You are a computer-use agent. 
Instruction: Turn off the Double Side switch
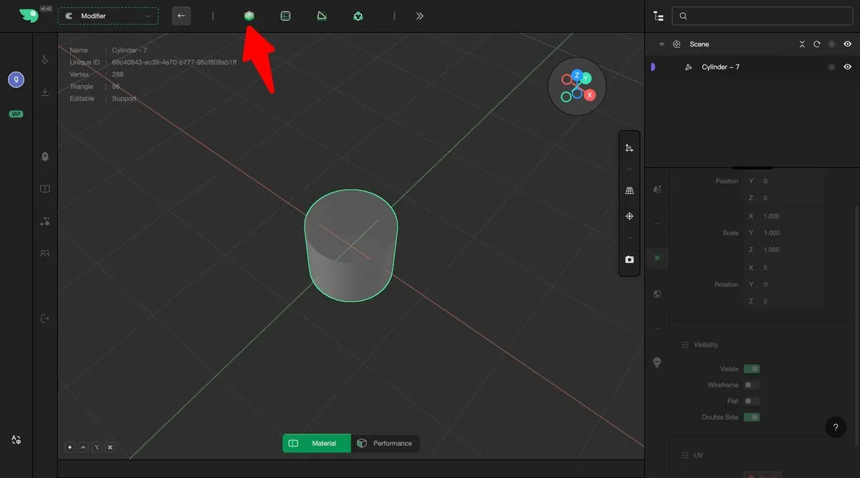[751, 417]
